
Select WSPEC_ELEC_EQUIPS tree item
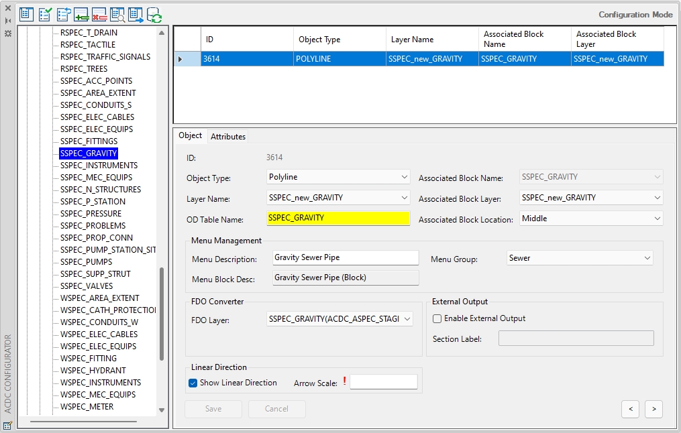pos(98,347)
